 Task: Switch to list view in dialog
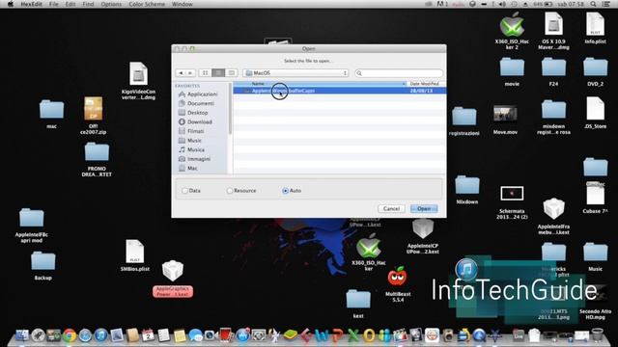click(x=218, y=73)
